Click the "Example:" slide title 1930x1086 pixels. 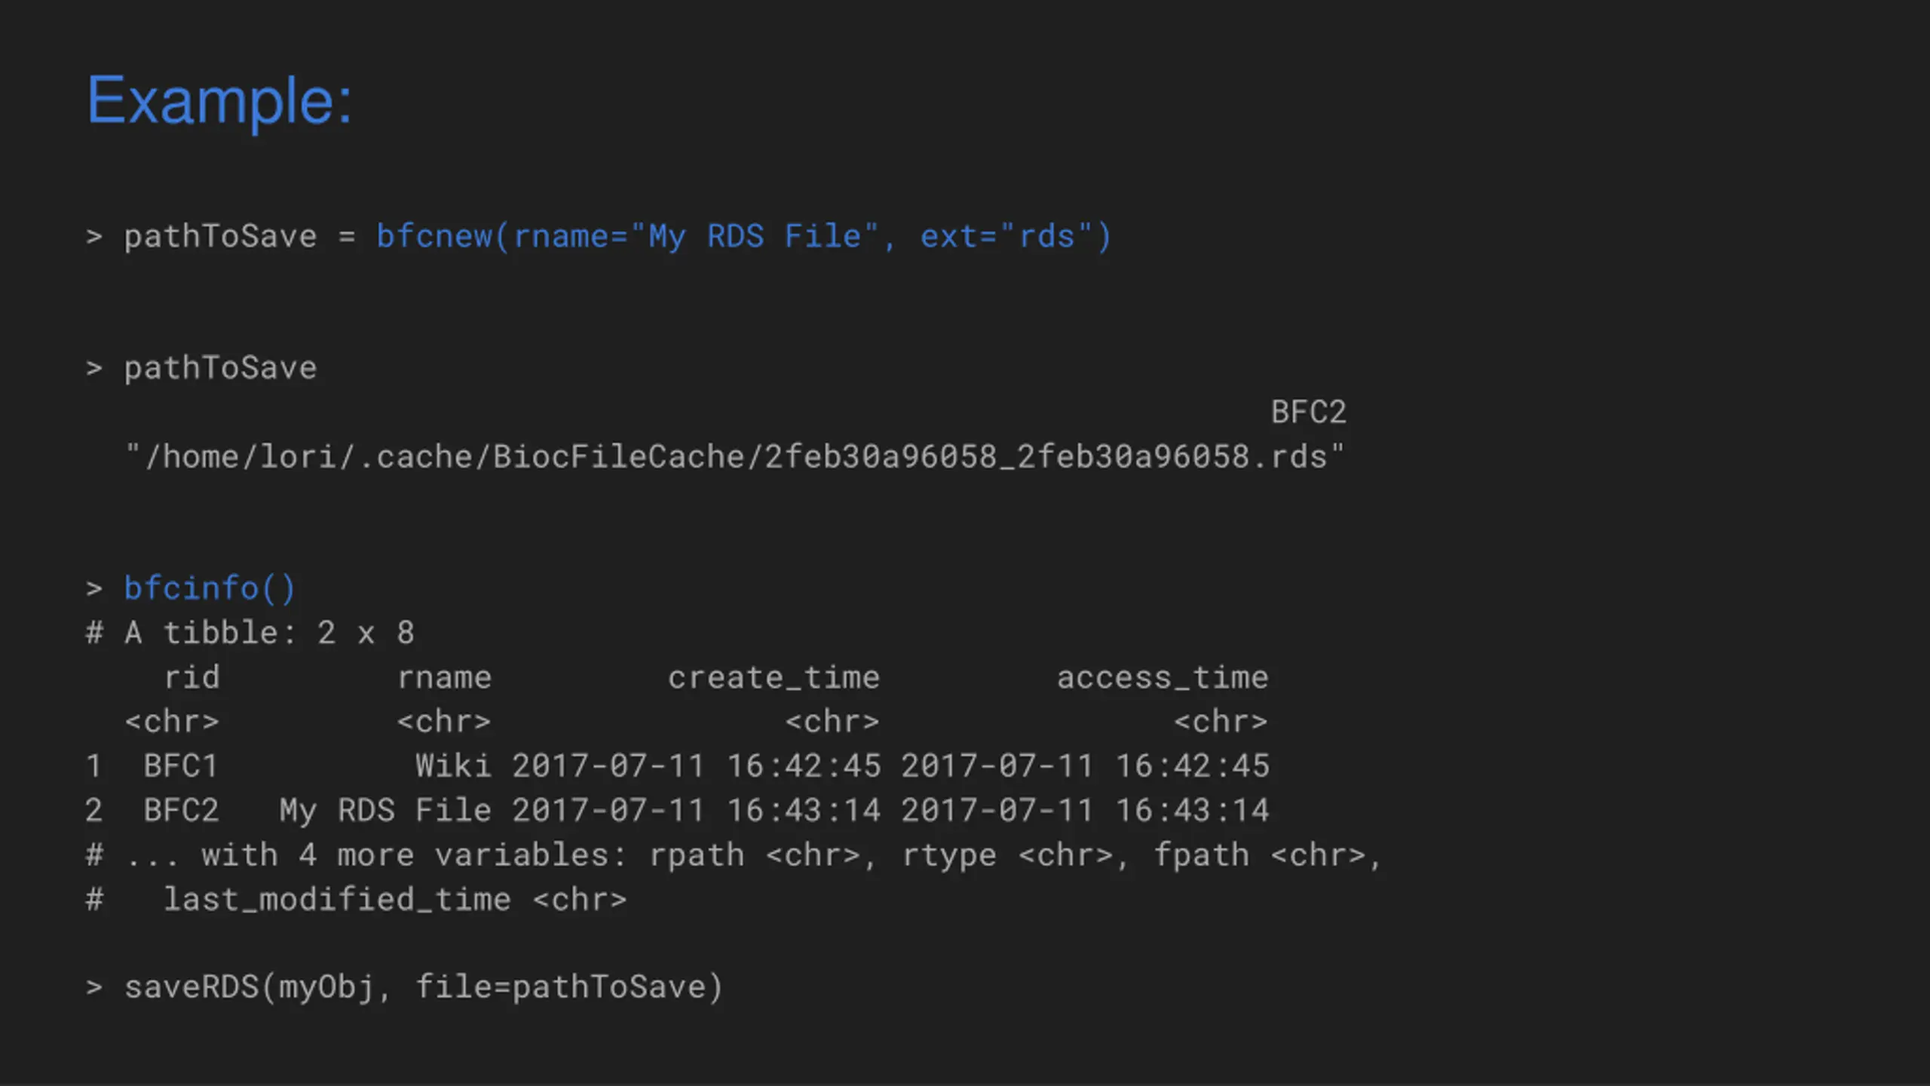219,100
